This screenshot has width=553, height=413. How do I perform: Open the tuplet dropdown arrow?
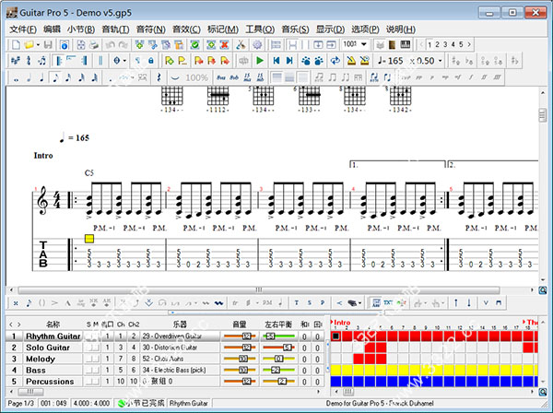tap(132, 77)
